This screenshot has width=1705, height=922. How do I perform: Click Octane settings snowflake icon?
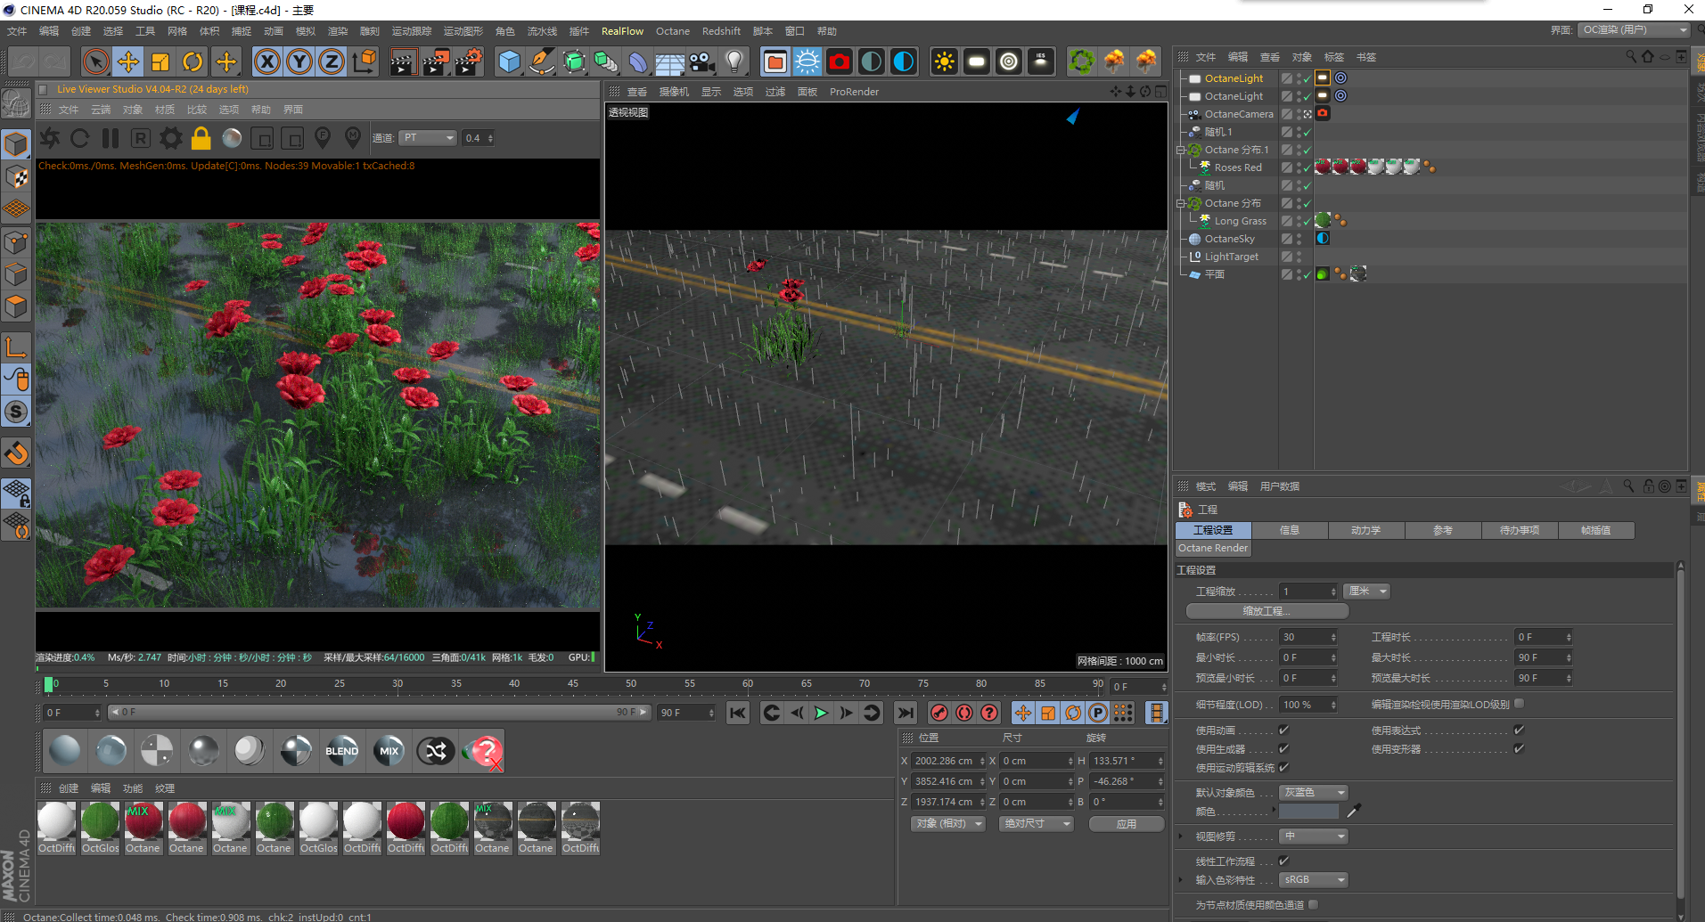[x=807, y=61]
